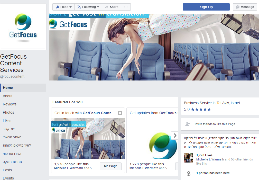259x180 pixels.
Task: Open the צור קשר sidebar item
Action: (8, 129)
